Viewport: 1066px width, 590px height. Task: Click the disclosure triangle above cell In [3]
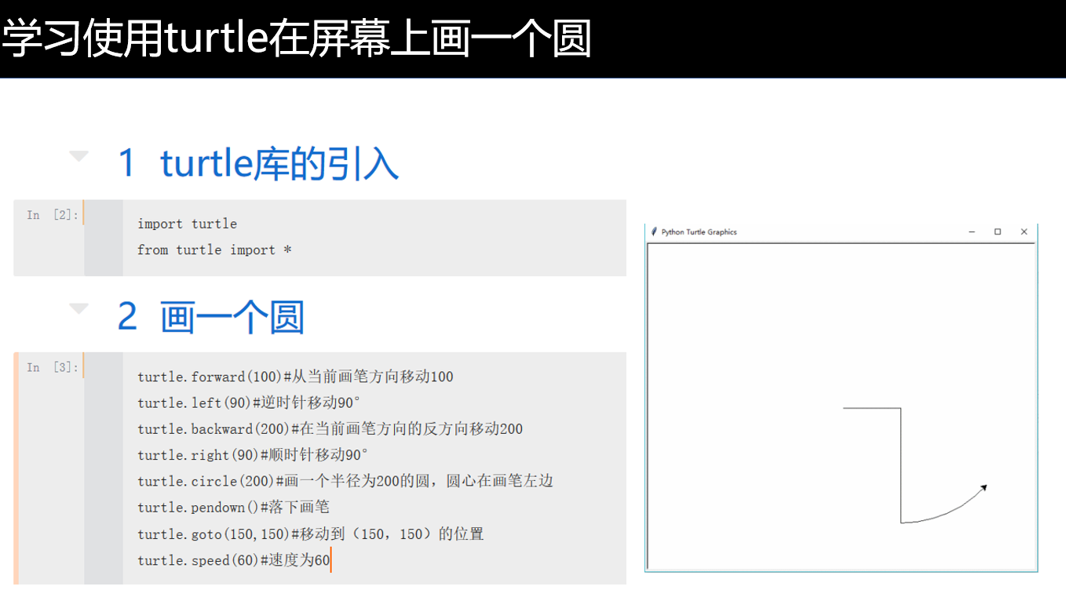click(78, 308)
